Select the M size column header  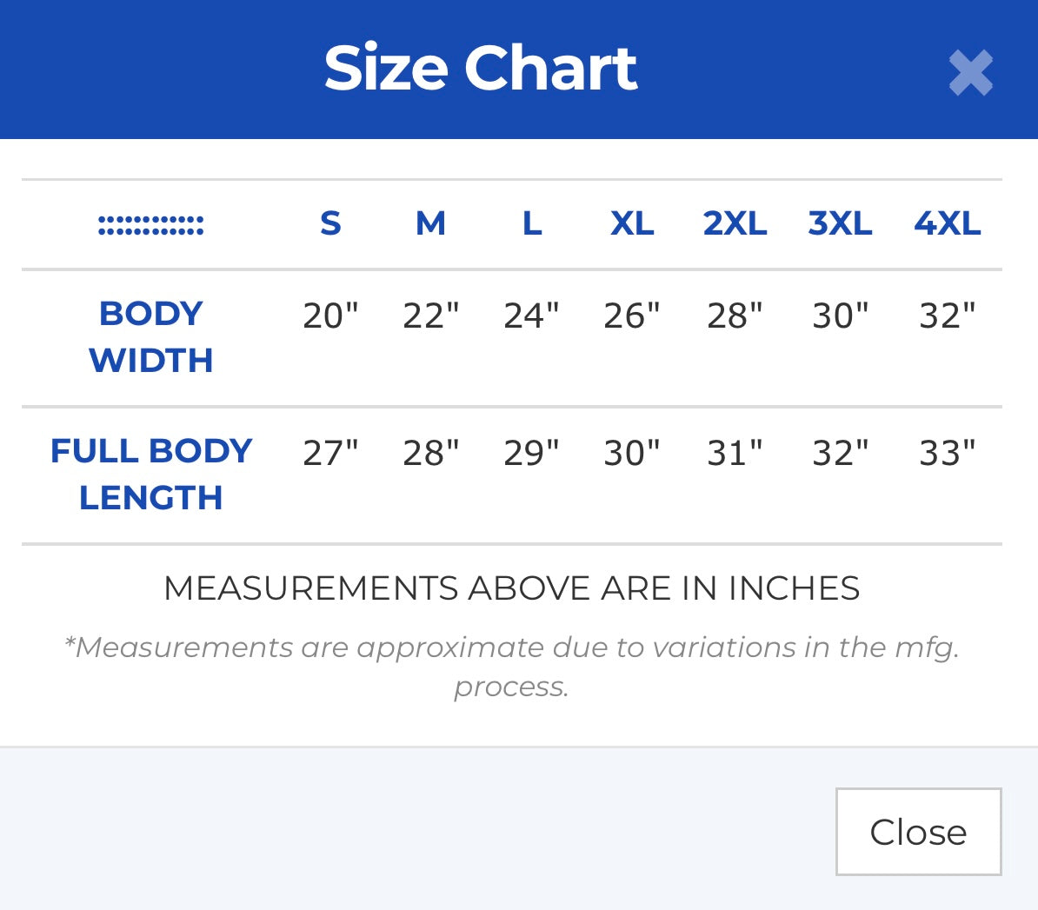(x=430, y=223)
